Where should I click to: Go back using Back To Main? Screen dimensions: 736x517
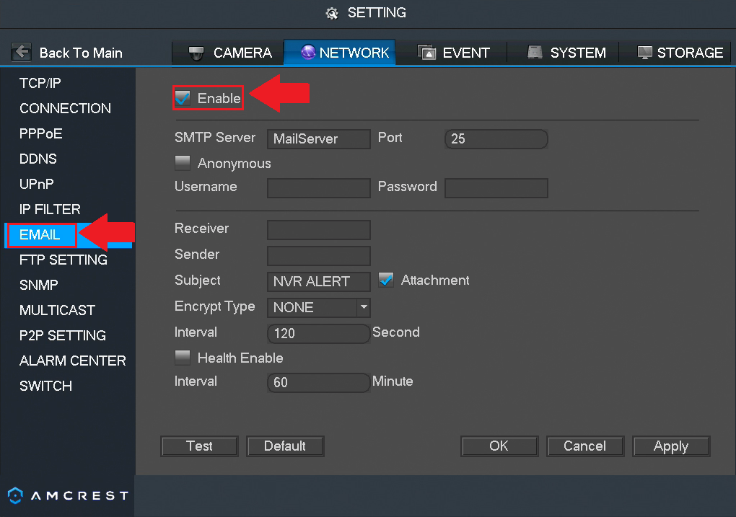tap(81, 53)
